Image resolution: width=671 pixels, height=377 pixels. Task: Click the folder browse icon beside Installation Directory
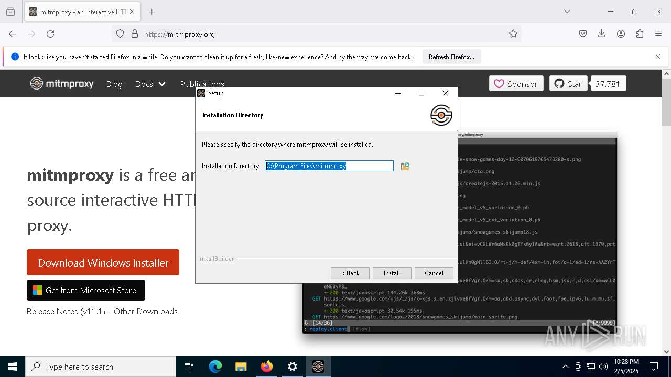point(405,166)
